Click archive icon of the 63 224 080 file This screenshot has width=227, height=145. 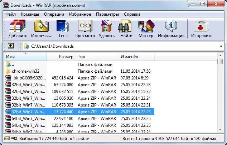tap(8, 84)
